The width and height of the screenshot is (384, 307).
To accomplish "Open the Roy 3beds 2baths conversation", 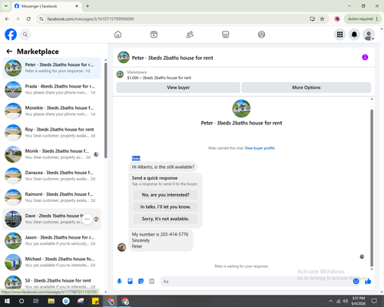I will 51,133.
